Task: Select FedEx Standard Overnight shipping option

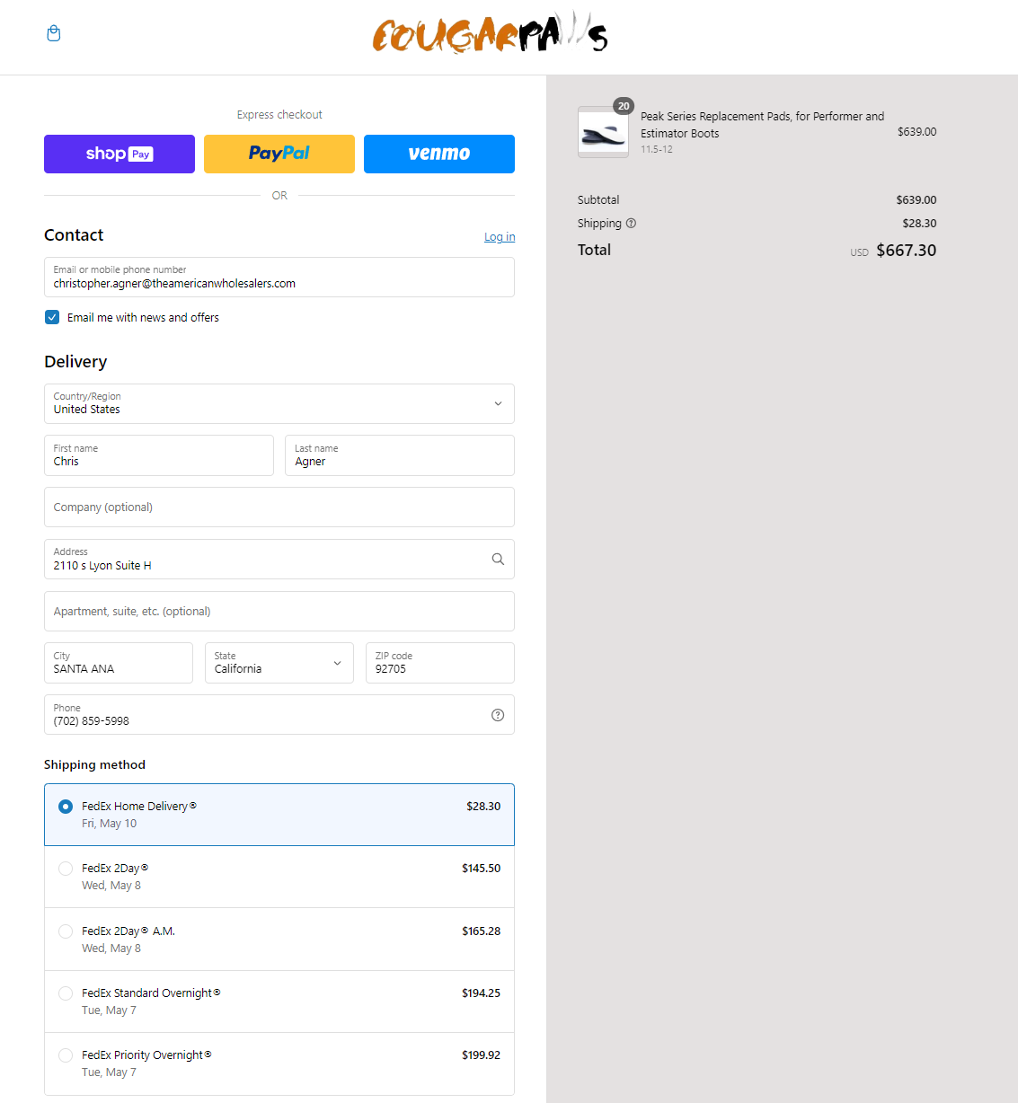Action: 279,1002
